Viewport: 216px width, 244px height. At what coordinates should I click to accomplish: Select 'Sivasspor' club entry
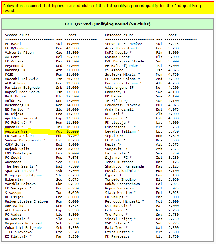click(14, 193)
